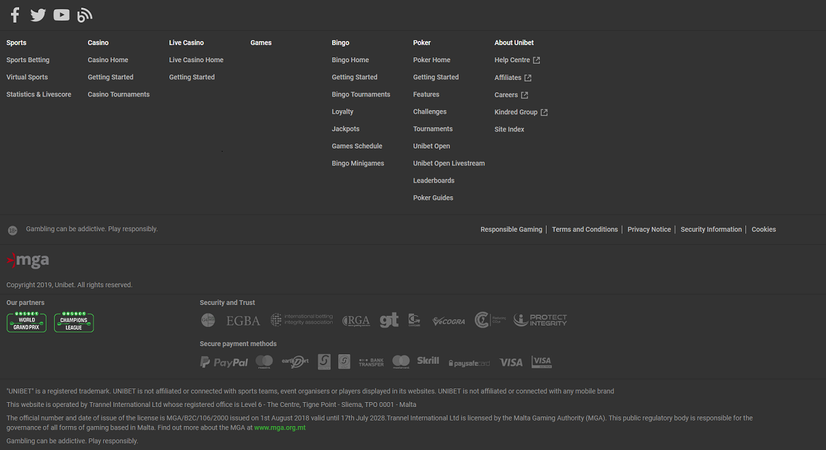Screen dimensions: 826x450
Task: Open the About Unibet heading
Action: pyautogui.click(x=514, y=42)
